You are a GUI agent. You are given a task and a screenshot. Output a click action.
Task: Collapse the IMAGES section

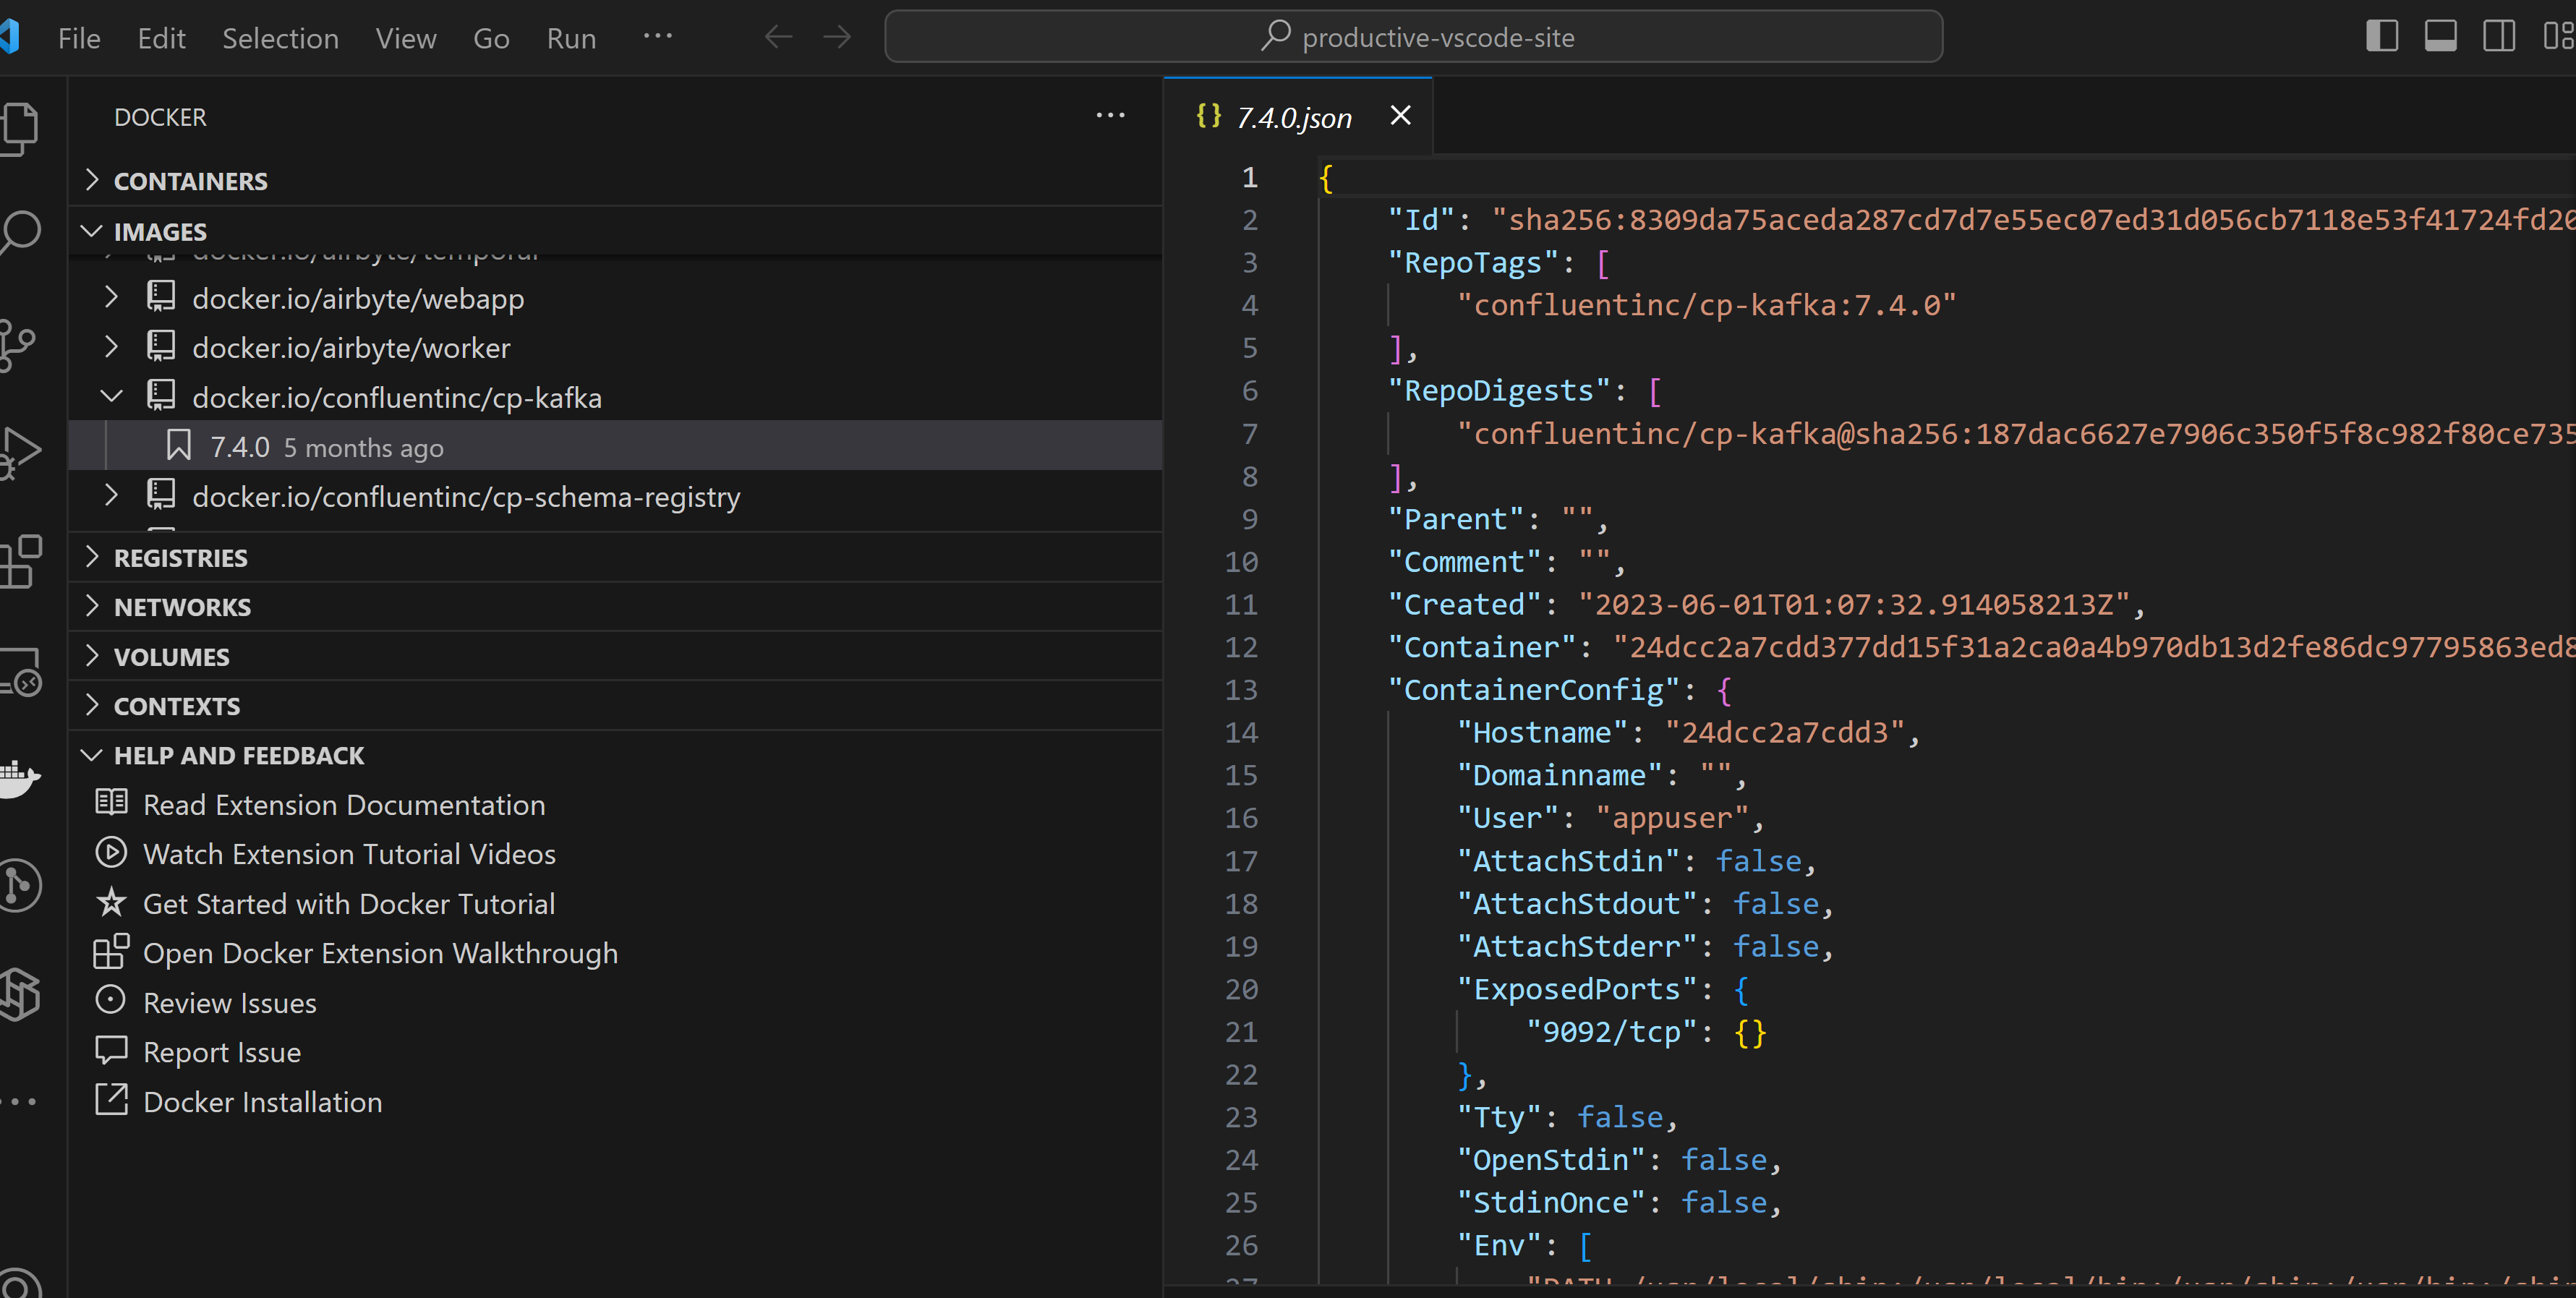92,231
